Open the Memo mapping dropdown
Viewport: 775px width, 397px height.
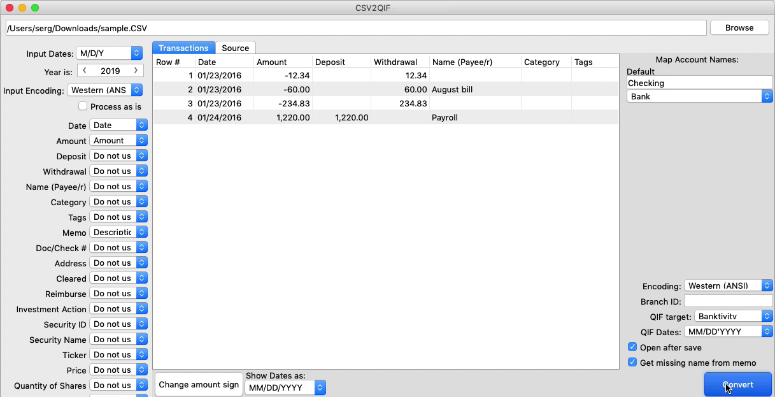118,233
